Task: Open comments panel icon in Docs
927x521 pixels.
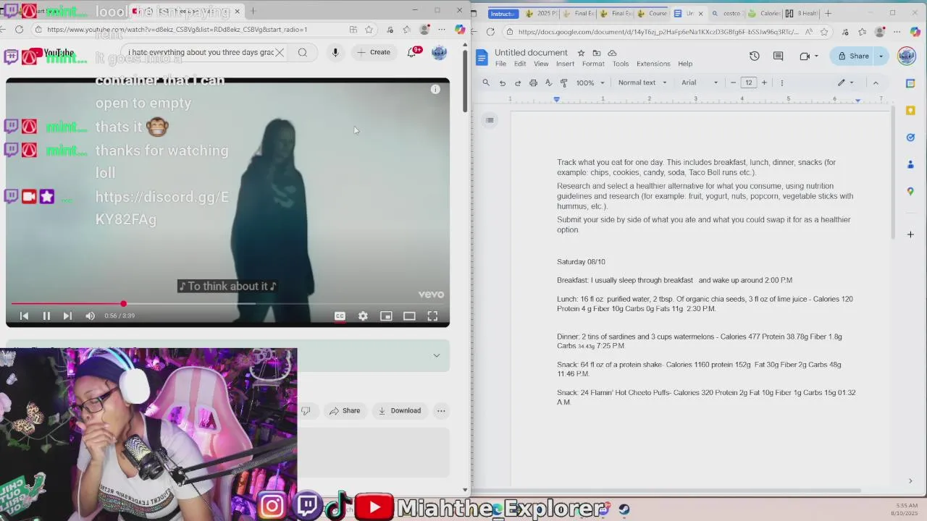Action: coord(778,56)
